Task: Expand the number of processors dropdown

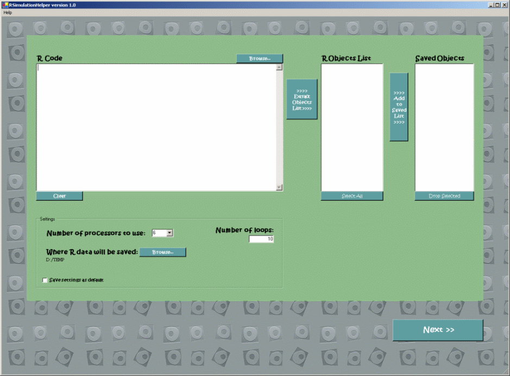Action: pyautogui.click(x=169, y=233)
